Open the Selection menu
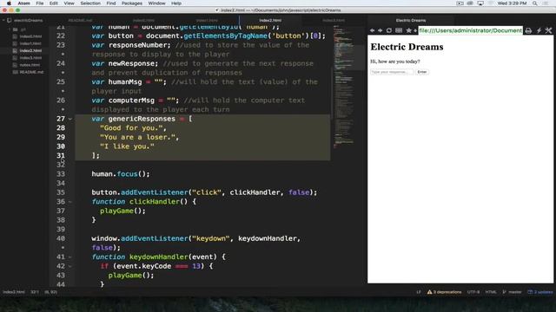Screen dimensions: 556x312 pyautogui.click(x=90, y=3)
